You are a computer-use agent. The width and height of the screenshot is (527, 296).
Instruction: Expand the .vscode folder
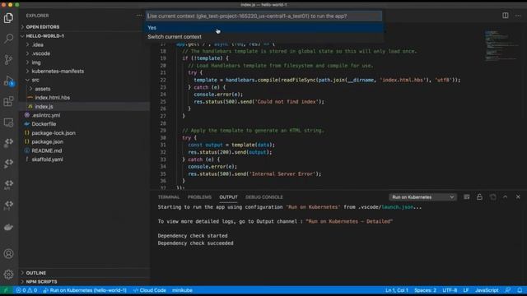coord(84,53)
